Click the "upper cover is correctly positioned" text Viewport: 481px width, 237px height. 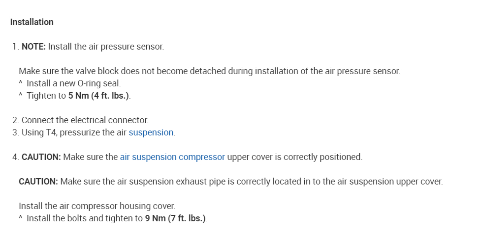point(294,157)
